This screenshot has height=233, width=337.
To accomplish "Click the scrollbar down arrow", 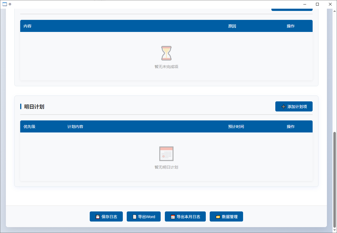I will click(x=334, y=230).
